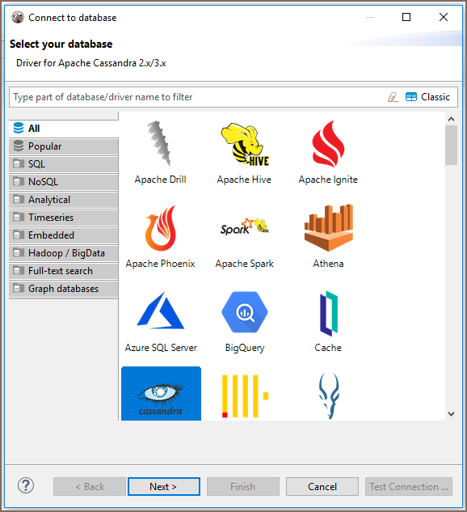Viewport: 467px width, 512px height.
Task: Switch to the NoSQL category
Action: (x=64, y=181)
